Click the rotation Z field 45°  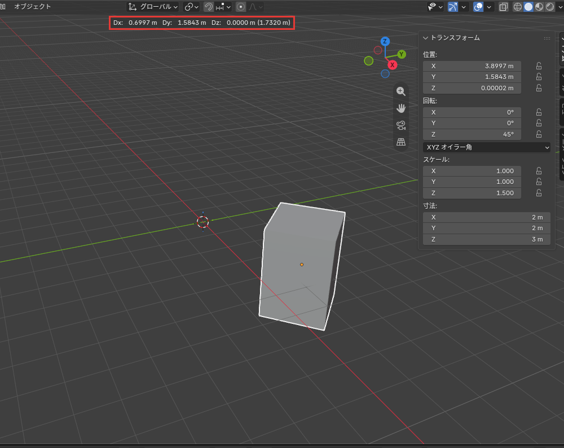tap(472, 134)
